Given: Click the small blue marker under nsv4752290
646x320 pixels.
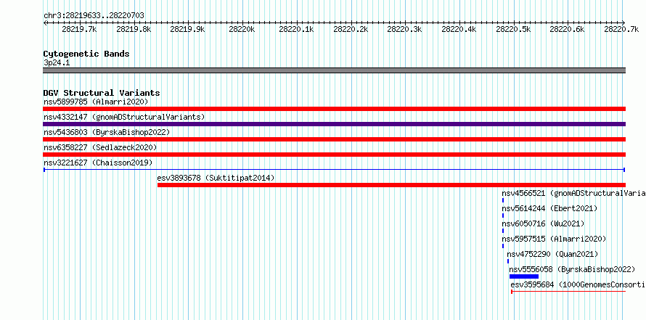Looking at the screenshot, I should (x=508, y=261).
